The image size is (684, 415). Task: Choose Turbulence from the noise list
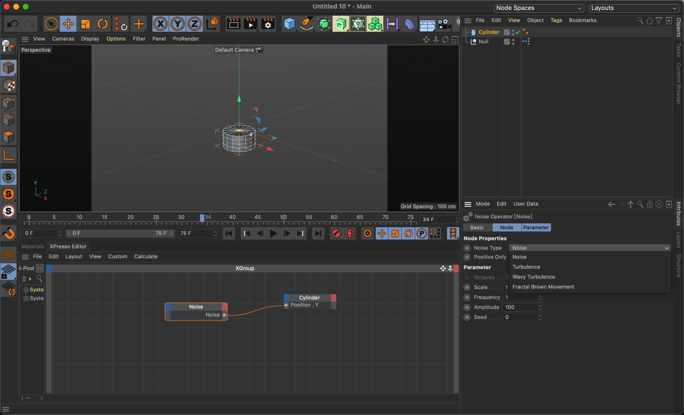[x=526, y=267]
